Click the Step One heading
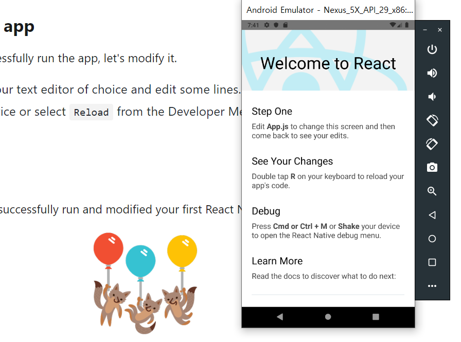This screenshot has height=342, width=461. pyautogui.click(x=272, y=112)
